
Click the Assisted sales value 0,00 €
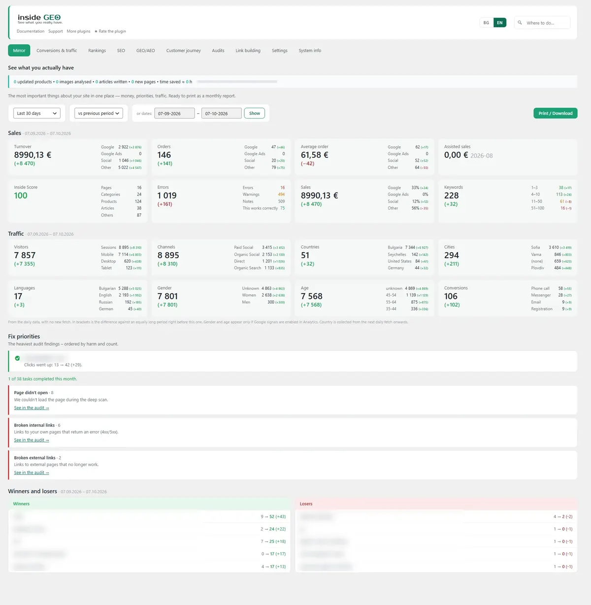[456, 155]
